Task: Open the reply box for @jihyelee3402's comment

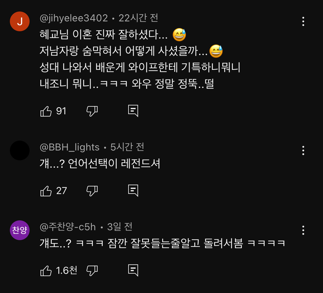Action: tap(133, 111)
